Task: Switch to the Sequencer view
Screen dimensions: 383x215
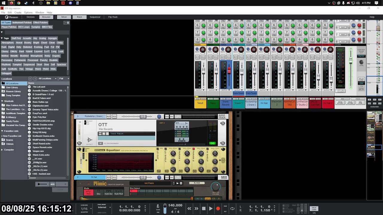Action: (95, 17)
